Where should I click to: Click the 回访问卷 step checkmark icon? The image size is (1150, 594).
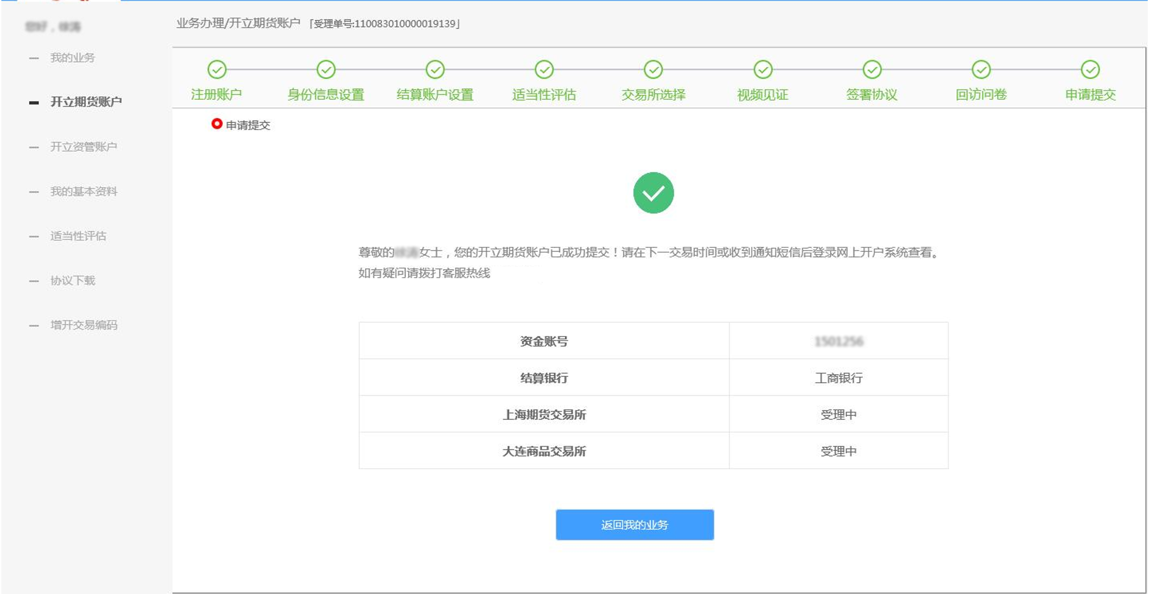click(981, 70)
